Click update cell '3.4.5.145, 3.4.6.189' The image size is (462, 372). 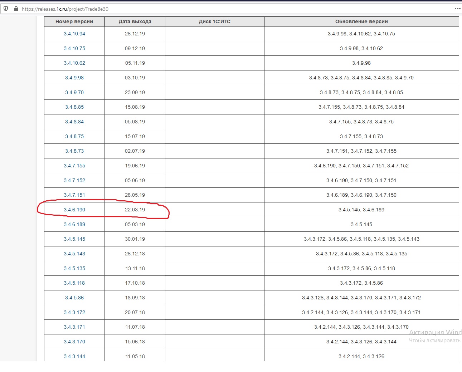point(361,210)
